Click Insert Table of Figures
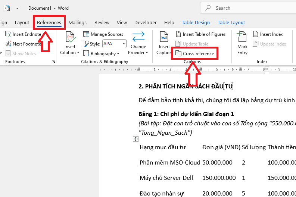 pos(201,34)
